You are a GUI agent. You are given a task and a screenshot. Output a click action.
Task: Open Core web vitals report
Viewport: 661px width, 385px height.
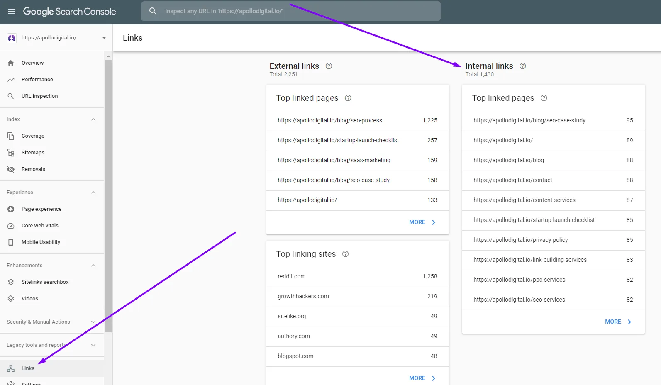(52, 226)
